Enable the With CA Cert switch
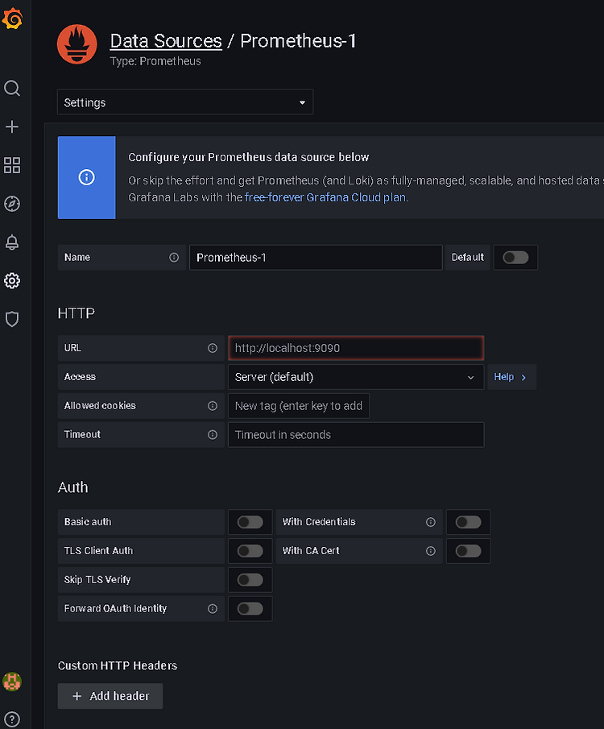This screenshot has width=604, height=729. tap(468, 551)
